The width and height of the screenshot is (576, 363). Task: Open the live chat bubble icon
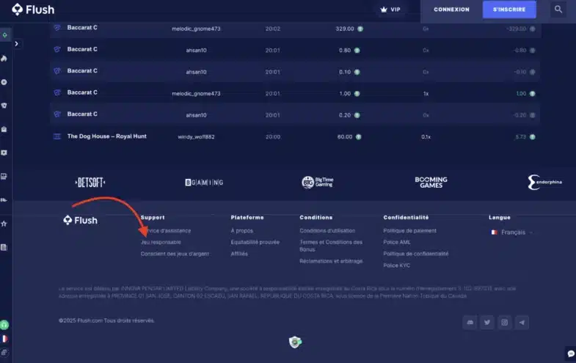tap(570, 353)
